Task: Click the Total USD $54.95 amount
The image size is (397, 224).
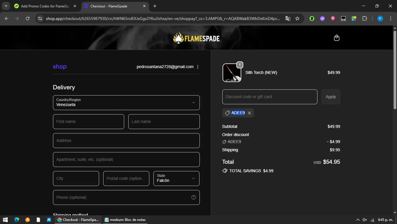Action: click(x=327, y=162)
